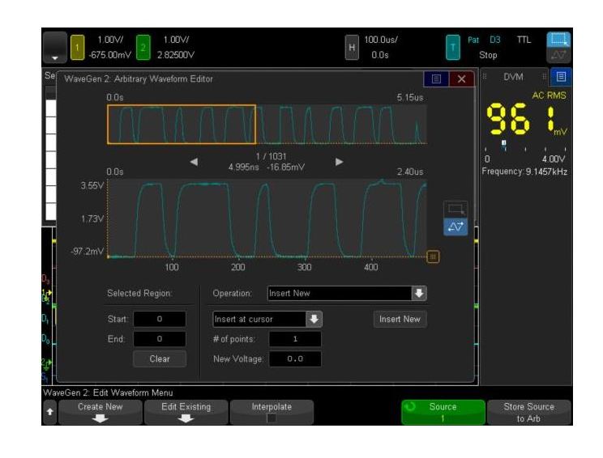The image size is (603, 458).
Task: Toggle the top-right zoom selection mode button
Action: point(558,40)
